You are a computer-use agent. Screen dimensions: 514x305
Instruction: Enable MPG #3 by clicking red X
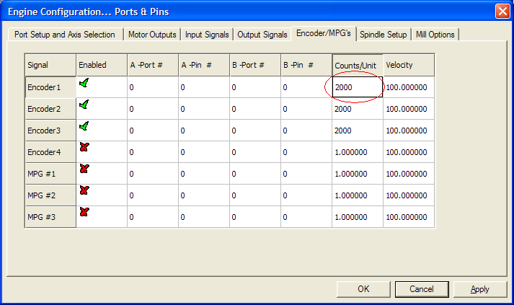coord(84,213)
